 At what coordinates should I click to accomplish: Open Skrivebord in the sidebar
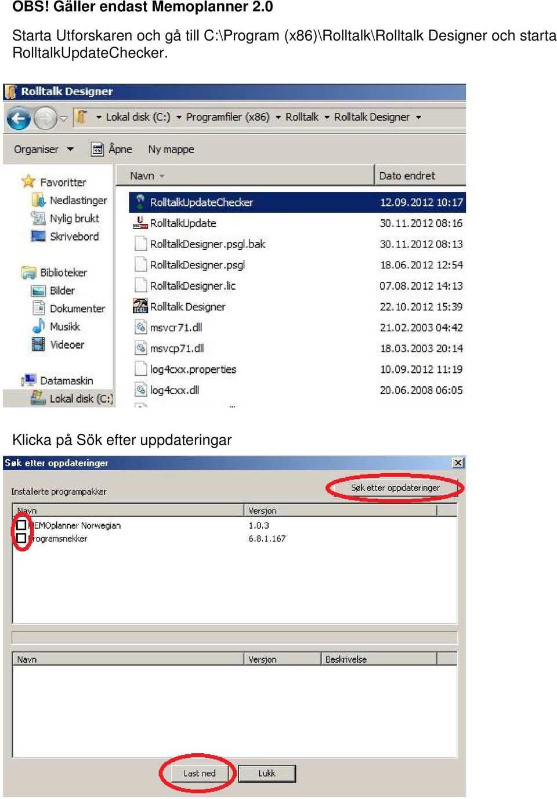pos(74,237)
